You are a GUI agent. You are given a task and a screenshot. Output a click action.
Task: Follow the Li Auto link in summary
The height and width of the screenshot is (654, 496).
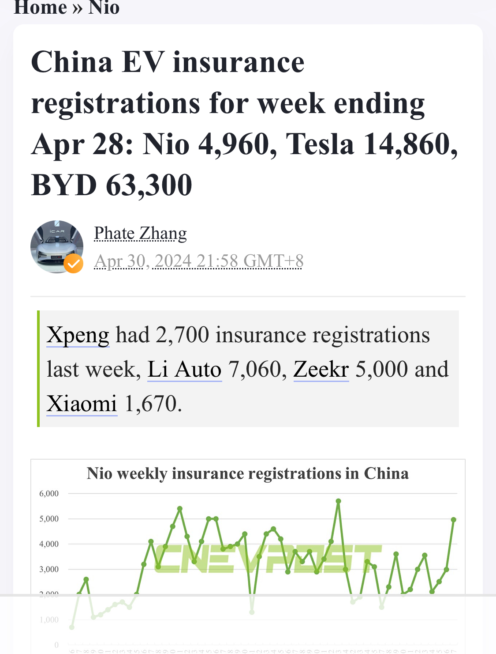(184, 369)
